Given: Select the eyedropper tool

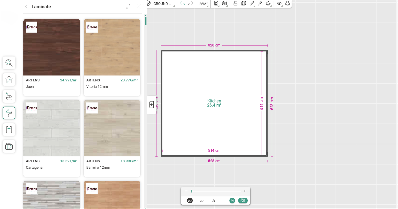Looking at the screenshot, I should point(260,4).
